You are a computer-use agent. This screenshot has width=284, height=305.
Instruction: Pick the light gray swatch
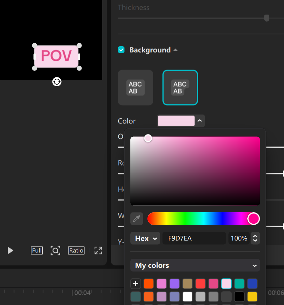200,296
